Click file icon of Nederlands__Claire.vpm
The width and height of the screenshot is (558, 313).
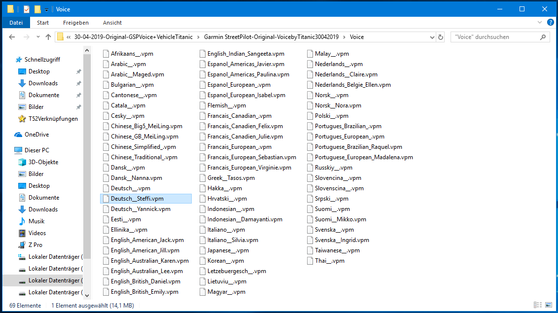tap(310, 74)
